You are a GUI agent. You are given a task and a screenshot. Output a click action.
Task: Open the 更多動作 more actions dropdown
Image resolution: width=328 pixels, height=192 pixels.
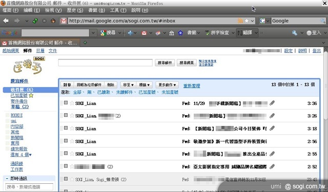point(167,85)
